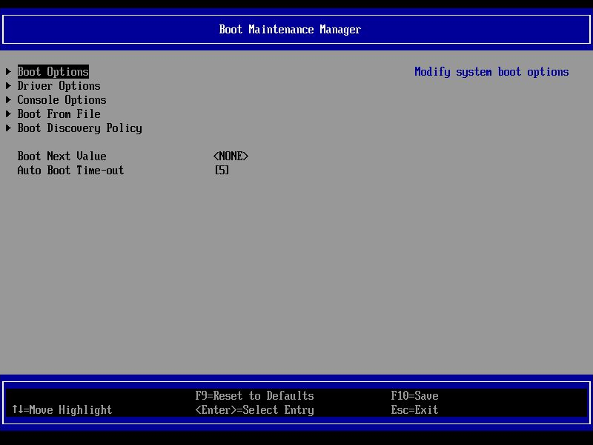Open the Boot From File entry
Screen dimensions: 593x445
click(59, 113)
